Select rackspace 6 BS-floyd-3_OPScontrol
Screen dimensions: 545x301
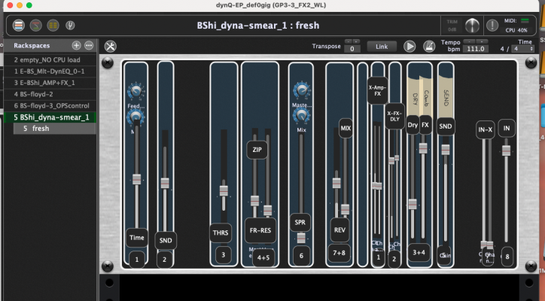coord(50,105)
